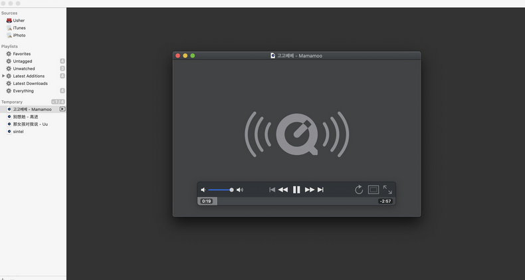This screenshot has width=525, height=280.
Task: Click the Temporary section header
Action: 12,102
